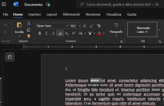The height and width of the screenshot is (106, 164).
Task: Click the word Pellentesque in the text
Action: [76, 85]
